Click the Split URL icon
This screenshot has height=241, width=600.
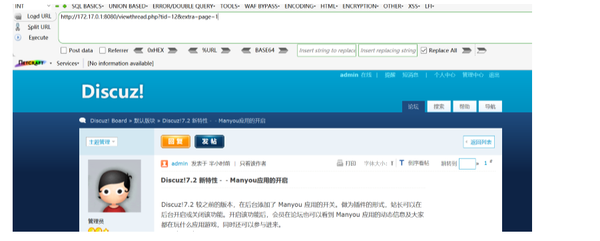(x=18, y=27)
